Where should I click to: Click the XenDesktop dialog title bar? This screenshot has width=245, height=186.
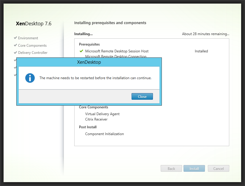(x=89, y=62)
